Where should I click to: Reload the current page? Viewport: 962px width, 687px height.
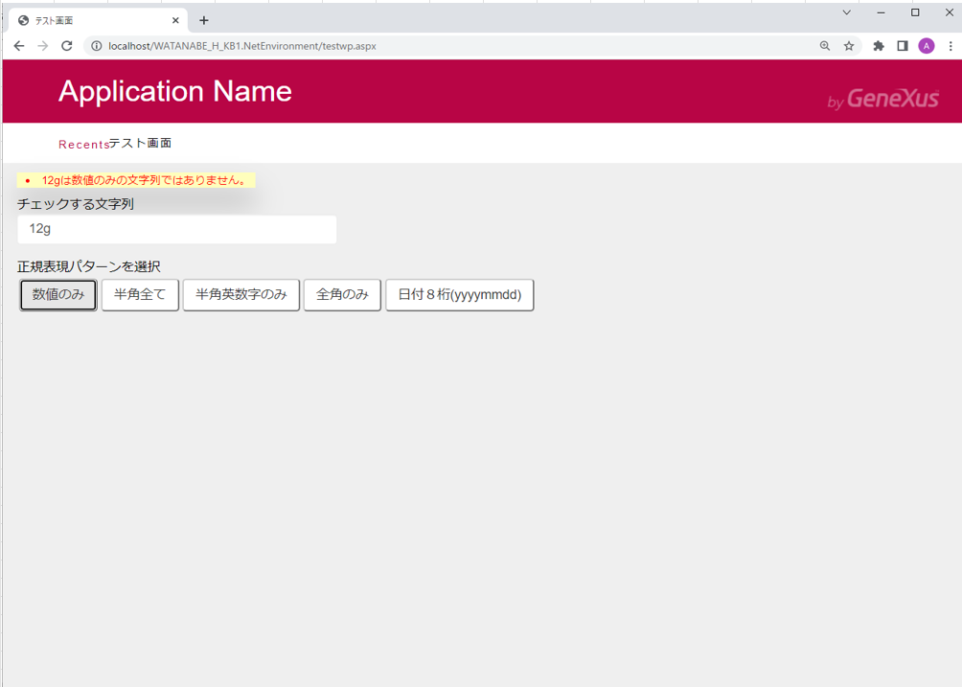tap(67, 46)
